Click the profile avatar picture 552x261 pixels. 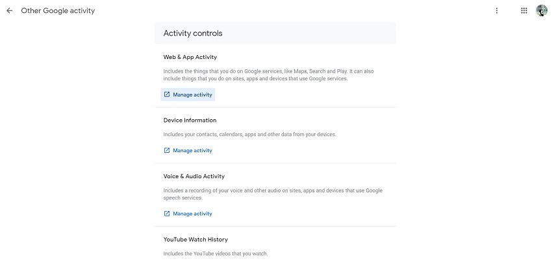(x=542, y=11)
